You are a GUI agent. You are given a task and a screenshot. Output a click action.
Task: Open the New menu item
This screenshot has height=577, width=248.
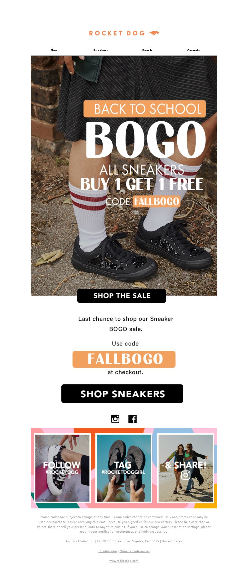tap(54, 50)
